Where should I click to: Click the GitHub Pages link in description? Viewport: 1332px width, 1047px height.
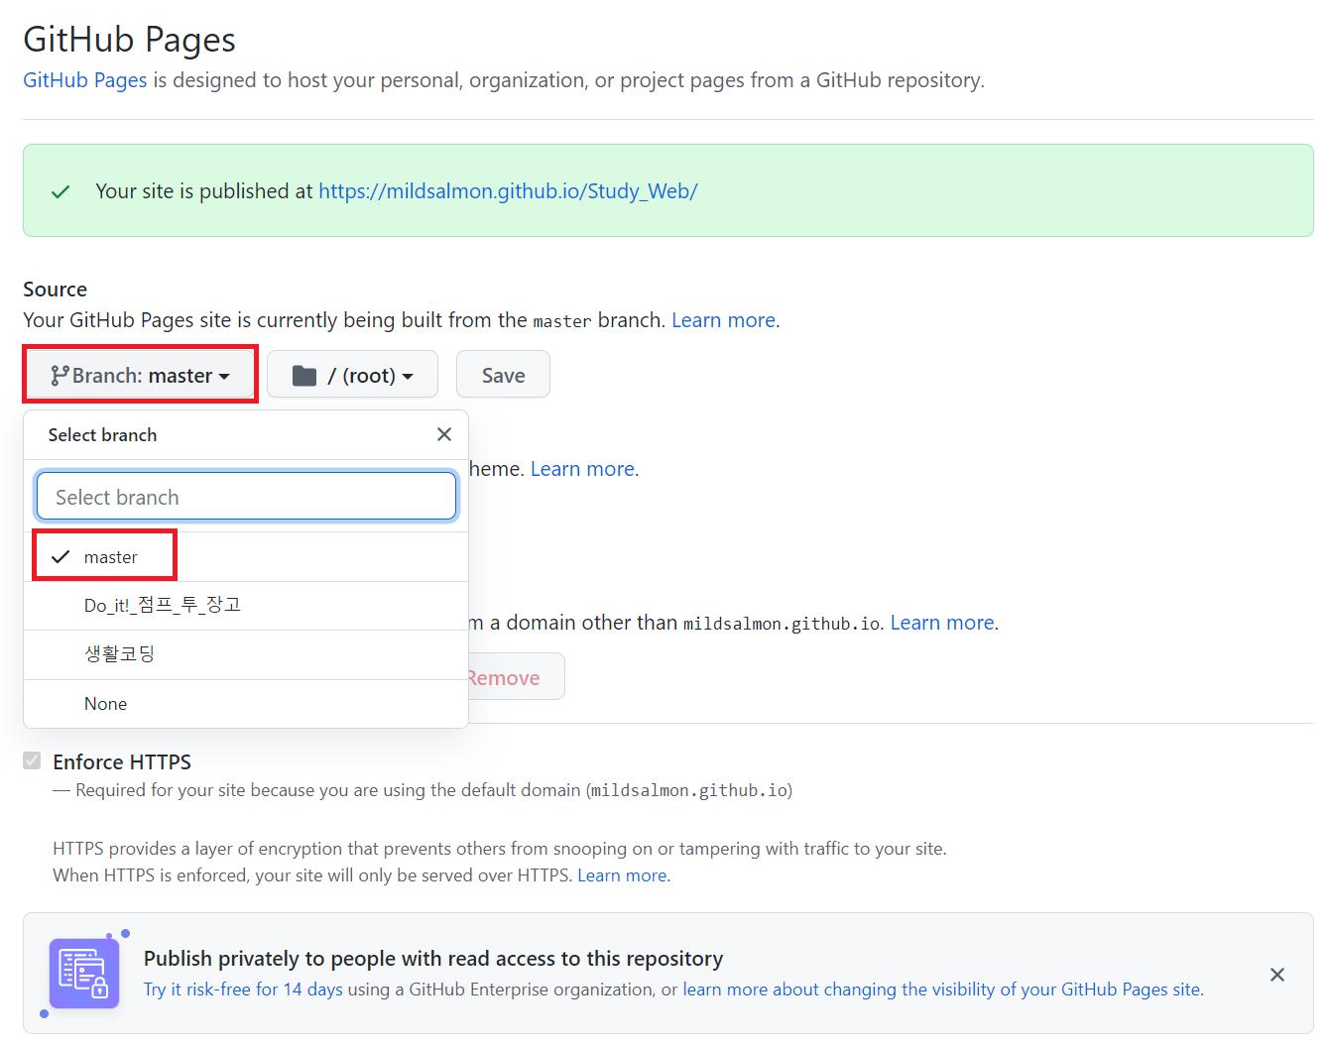tap(84, 80)
